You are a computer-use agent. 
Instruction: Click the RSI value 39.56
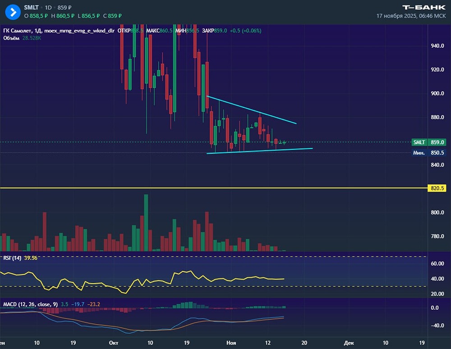pyautogui.click(x=31, y=258)
